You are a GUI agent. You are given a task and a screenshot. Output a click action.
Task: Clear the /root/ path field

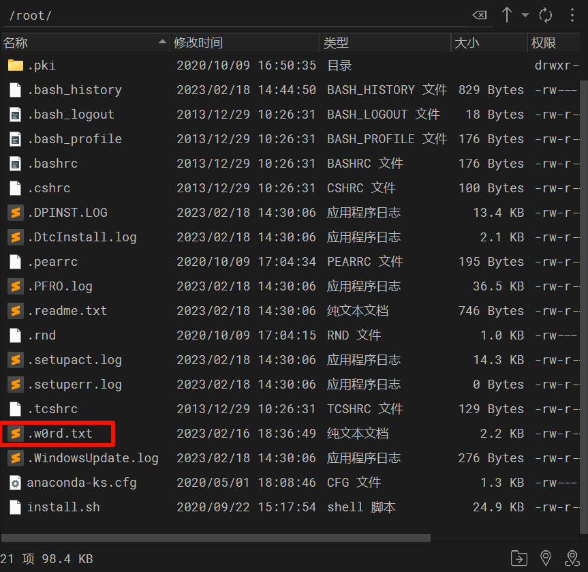pos(480,16)
